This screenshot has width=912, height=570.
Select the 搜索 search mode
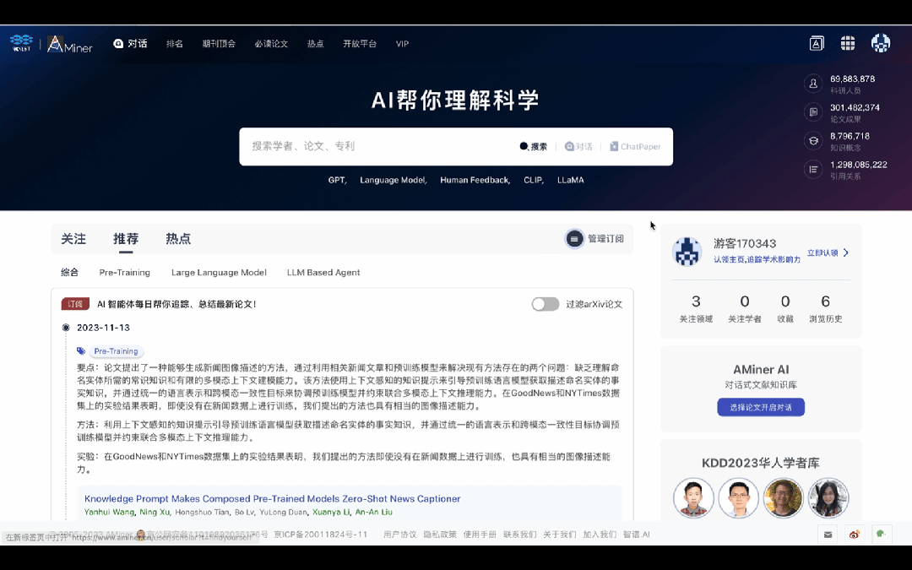(x=534, y=147)
